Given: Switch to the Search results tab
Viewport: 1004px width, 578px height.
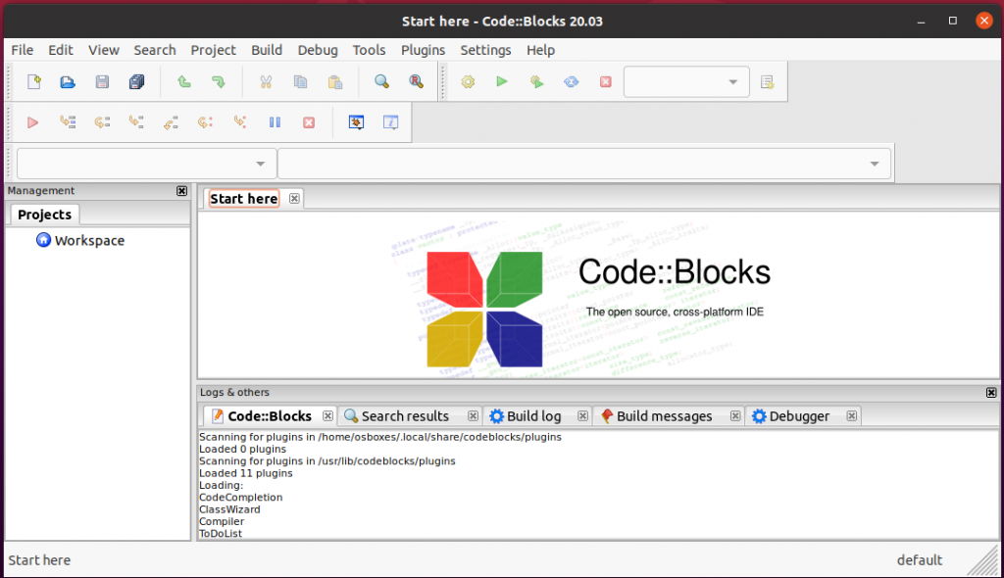Looking at the screenshot, I should coord(405,416).
